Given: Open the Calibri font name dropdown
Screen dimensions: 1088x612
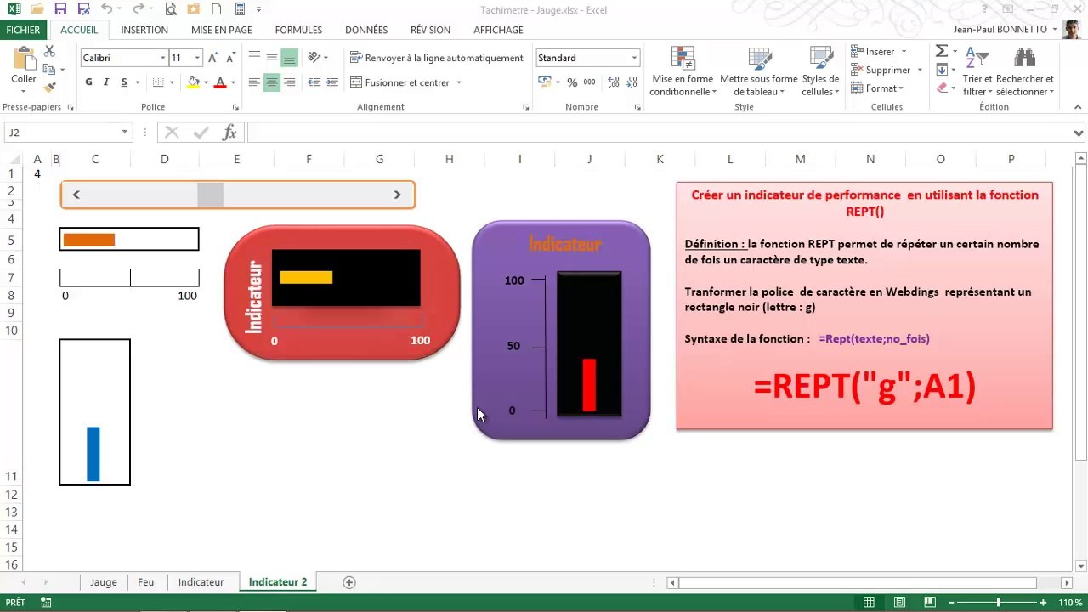Looking at the screenshot, I should 163,58.
